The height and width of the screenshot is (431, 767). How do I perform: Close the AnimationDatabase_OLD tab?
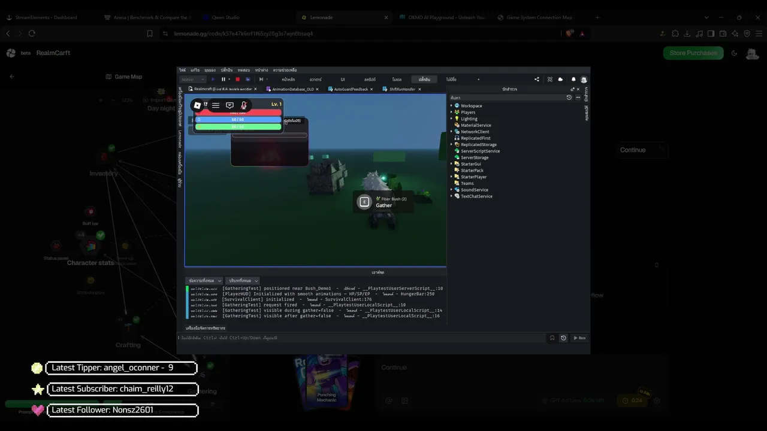[x=318, y=89]
